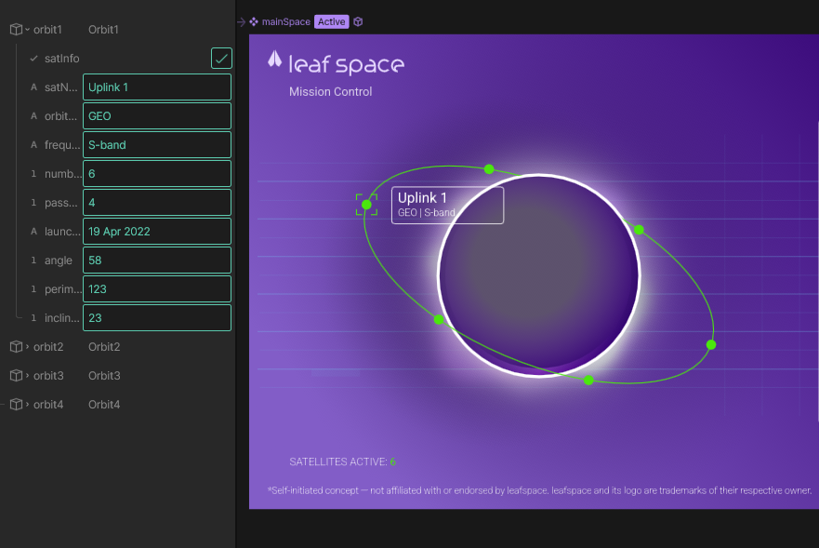Click the orbit3 cube icon
Image resolution: width=819 pixels, height=548 pixels.
point(16,376)
